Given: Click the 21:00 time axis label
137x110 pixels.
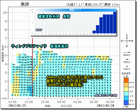Looking at the screenshot, I should 12,102.
